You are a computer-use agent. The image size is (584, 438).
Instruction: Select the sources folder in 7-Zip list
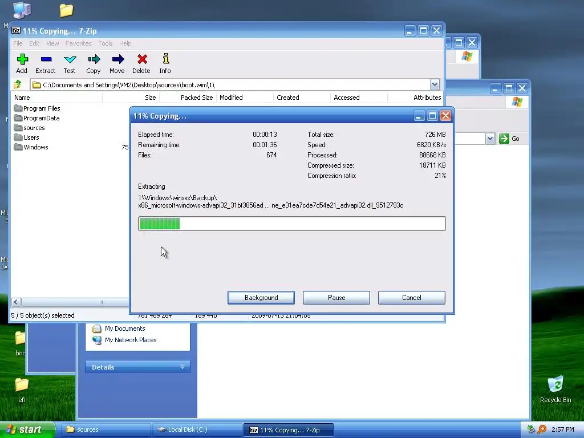click(30, 128)
